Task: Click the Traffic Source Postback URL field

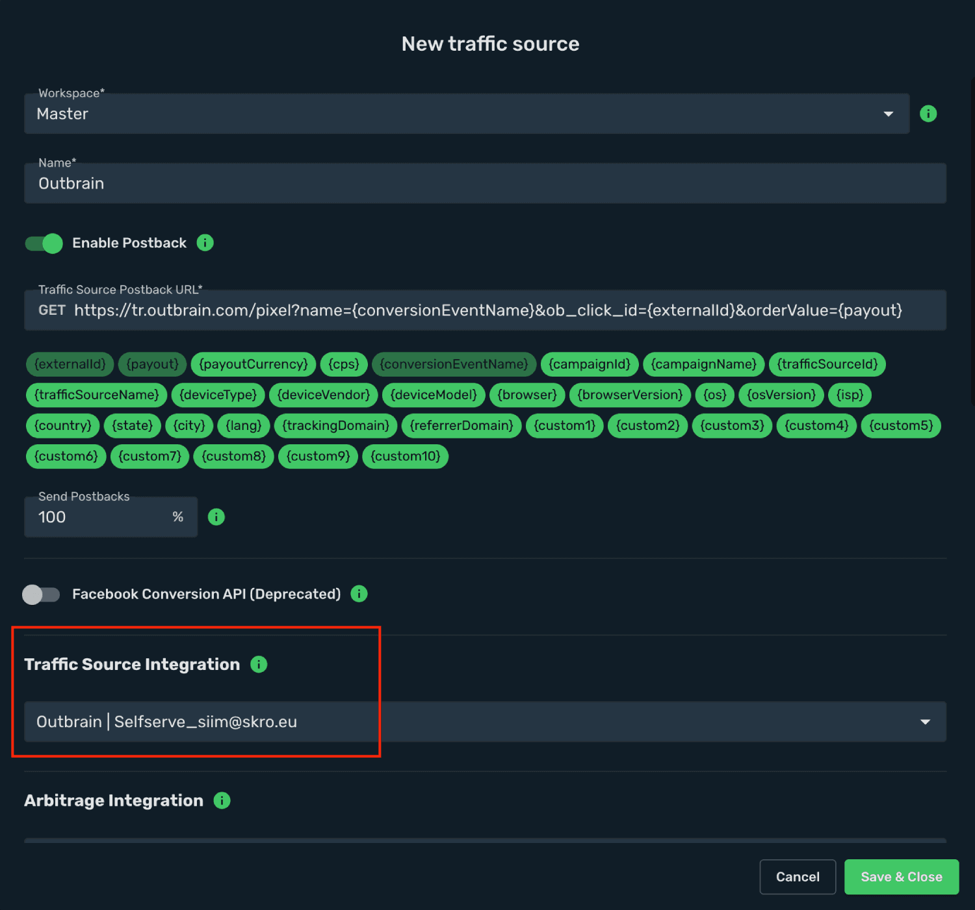Action: click(485, 310)
